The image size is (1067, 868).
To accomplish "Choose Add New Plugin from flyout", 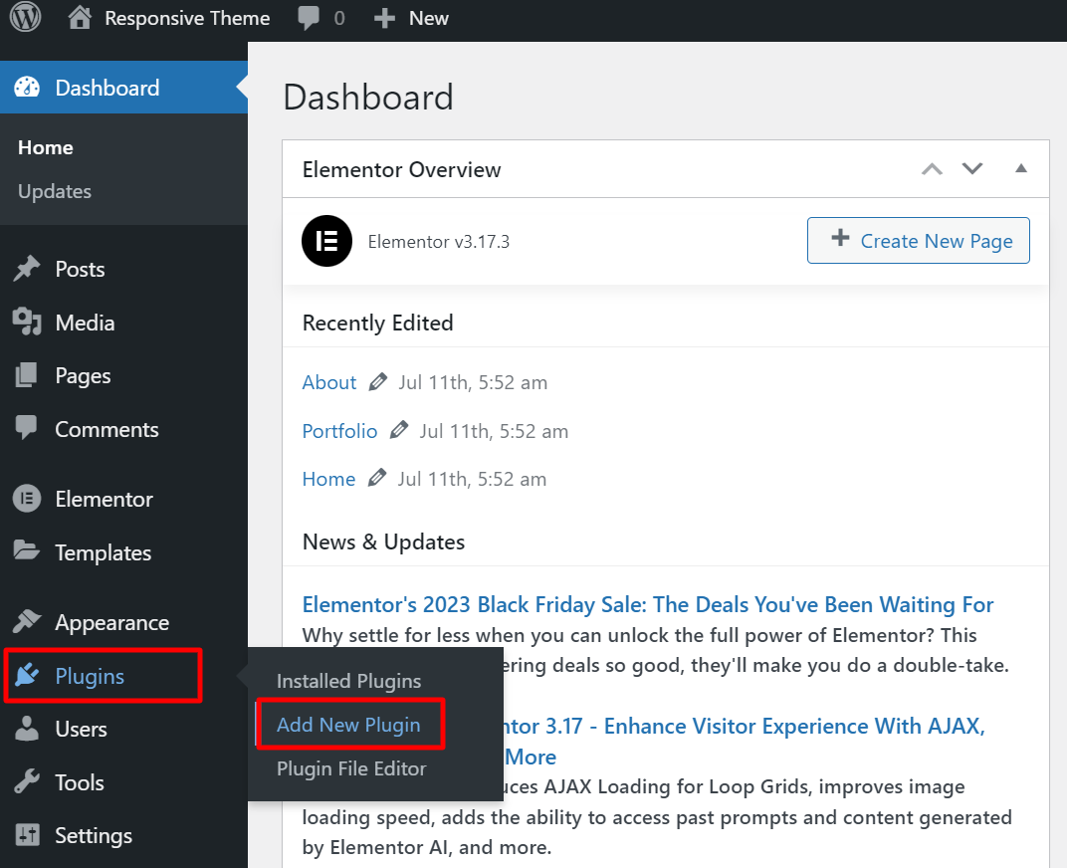I will [x=348, y=725].
